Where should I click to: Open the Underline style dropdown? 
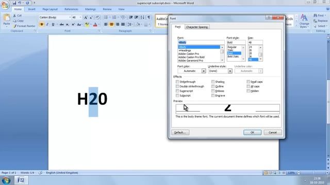point(230,71)
